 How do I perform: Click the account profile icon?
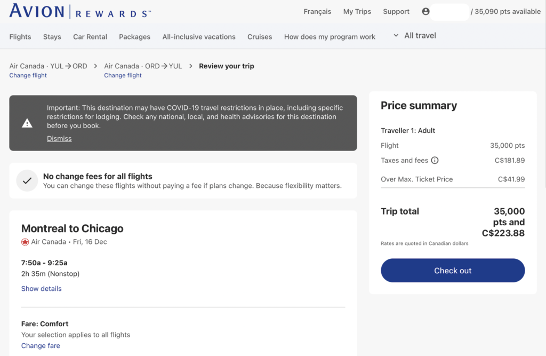point(425,12)
